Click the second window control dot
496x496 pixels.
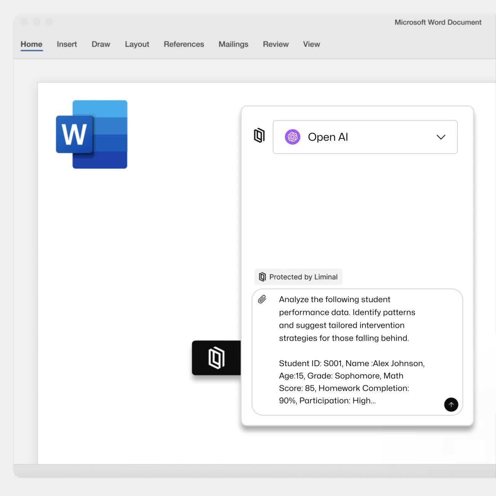point(37,22)
